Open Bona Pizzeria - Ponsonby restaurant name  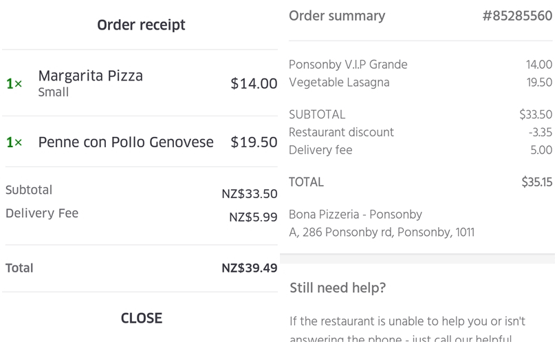(355, 215)
